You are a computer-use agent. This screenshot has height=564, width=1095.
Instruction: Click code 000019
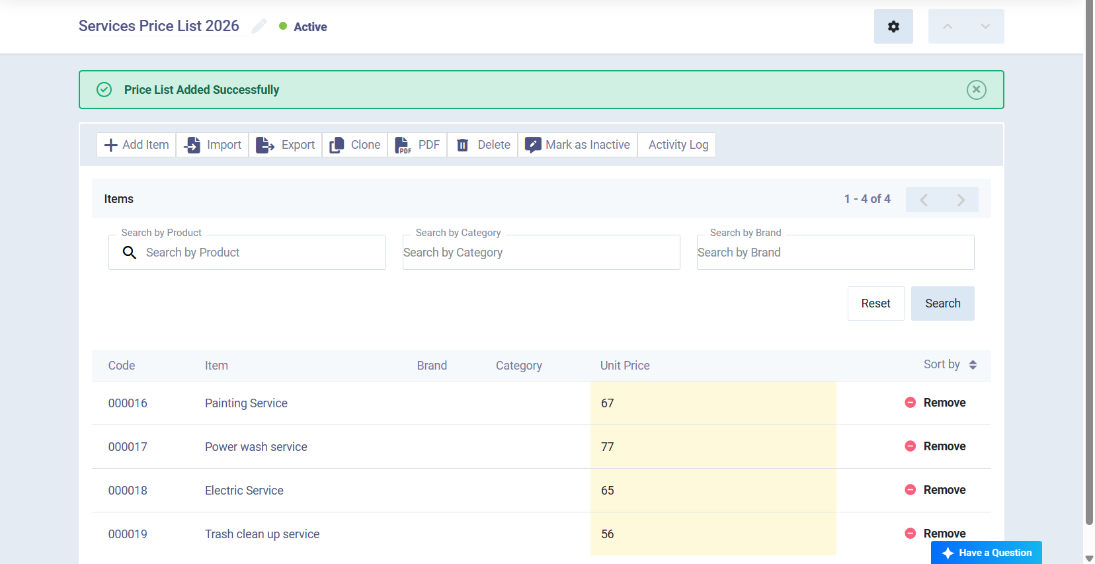[128, 534]
